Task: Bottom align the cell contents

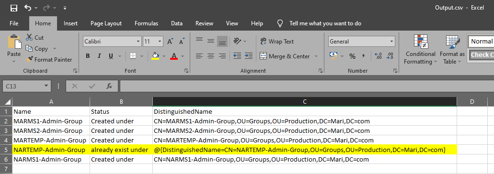Action: [x=222, y=42]
